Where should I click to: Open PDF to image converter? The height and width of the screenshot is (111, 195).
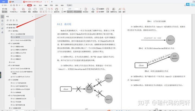click(23, 10)
